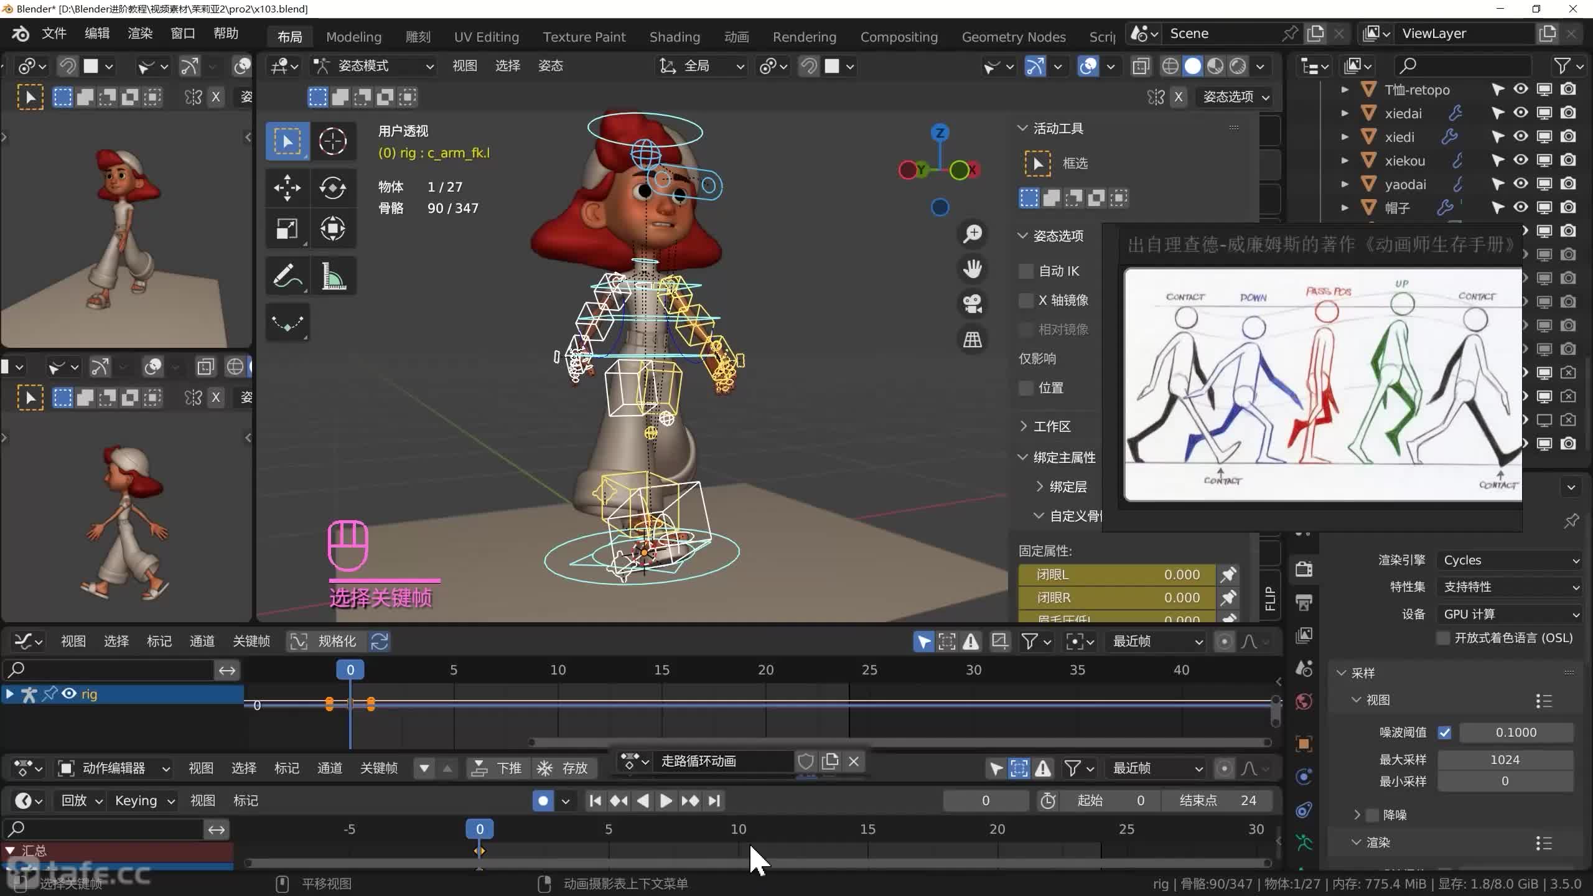The height and width of the screenshot is (896, 1593).
Task: Open the Output properties tab icon
Action: (x=1304, y=602)
